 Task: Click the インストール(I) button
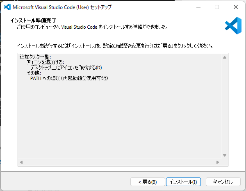click(183, 182)
